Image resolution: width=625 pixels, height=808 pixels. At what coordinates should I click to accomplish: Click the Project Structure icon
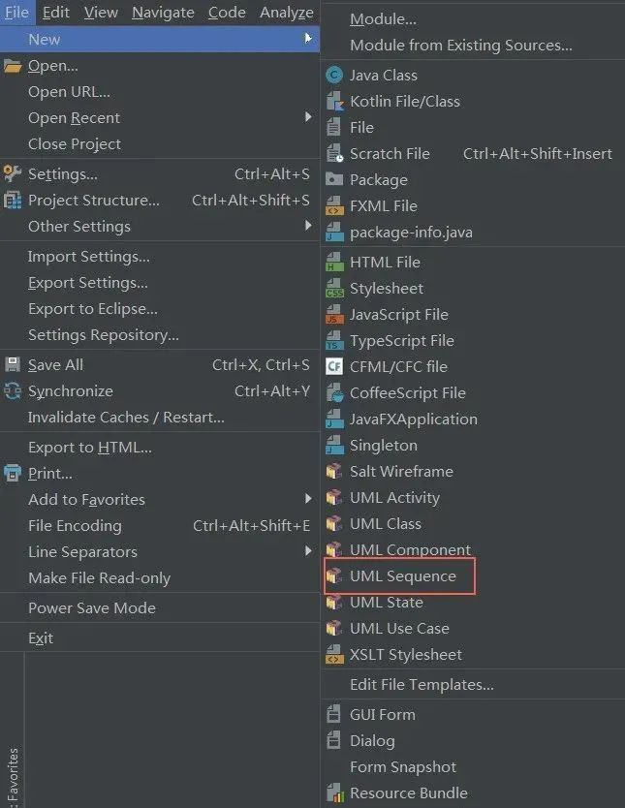click(13, 200)
